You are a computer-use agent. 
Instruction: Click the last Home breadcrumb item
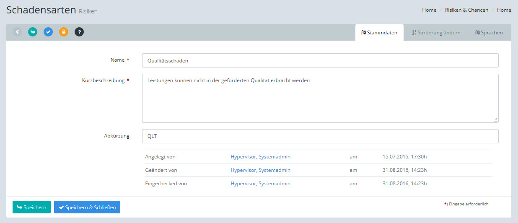[x=504, y=10]
